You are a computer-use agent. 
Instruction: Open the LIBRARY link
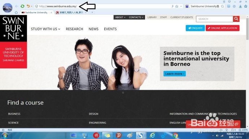click(x=152, y=17)
